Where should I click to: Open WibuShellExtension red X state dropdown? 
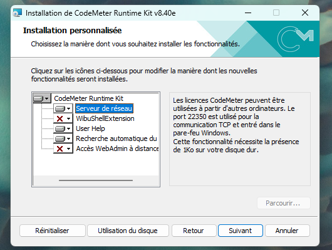click(x=63, y=118)
